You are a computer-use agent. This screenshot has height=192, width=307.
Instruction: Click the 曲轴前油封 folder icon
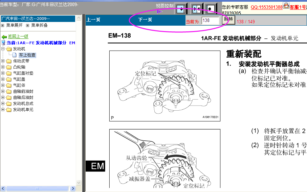pos(9,91)
